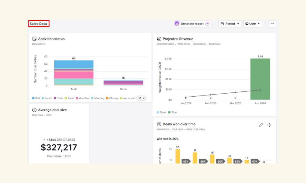The height and width of the screenshot is (183, 306).
Task: Click the RENEWALS filter tag
Action: 215,44
